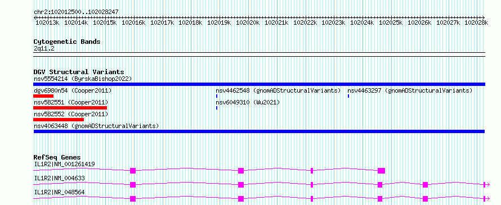Screen dimensions: 501x205
Task: Click the 102016k ruler label
Action: tap(133, 22)
